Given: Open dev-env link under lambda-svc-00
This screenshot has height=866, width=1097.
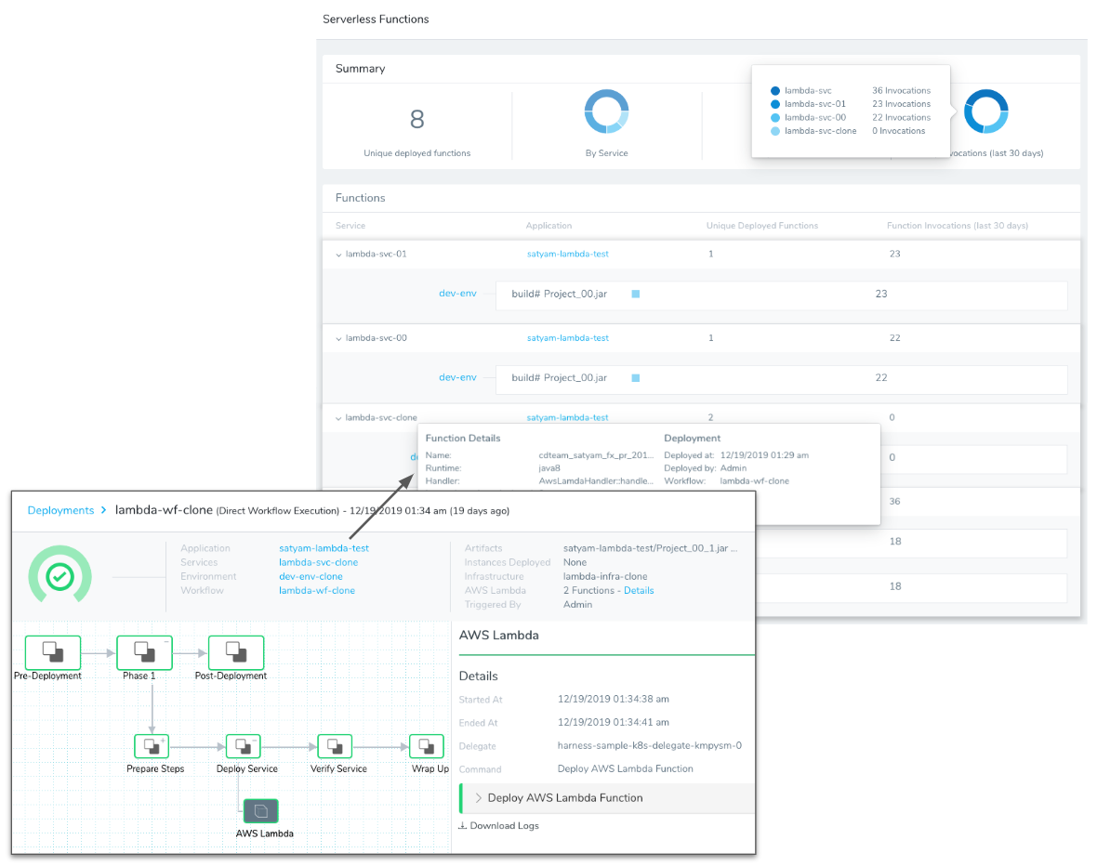Looking at the screenshot, I should pyautogui.click(x=457, y=377).
